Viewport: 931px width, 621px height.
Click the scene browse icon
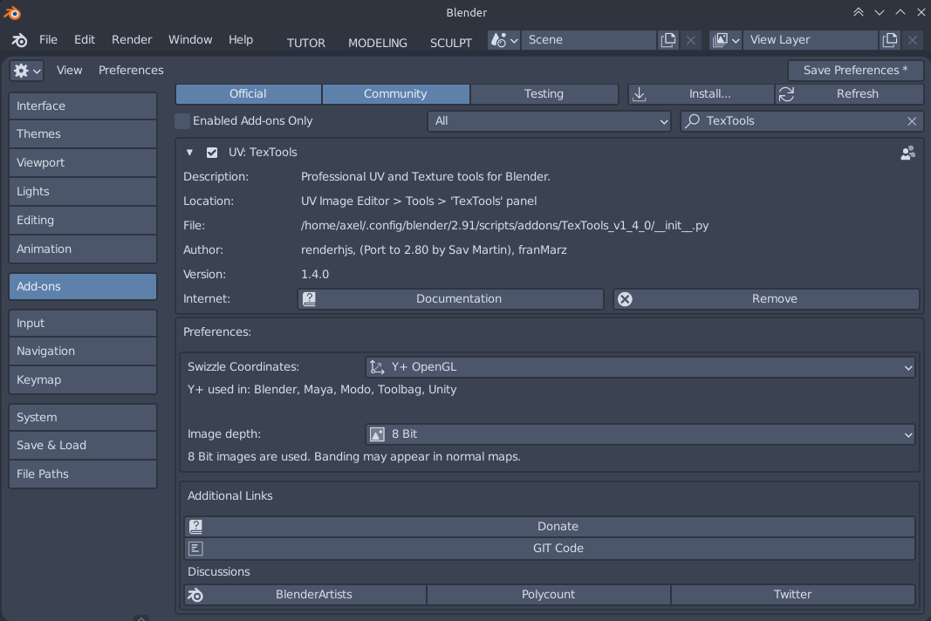tap(504, 40)
